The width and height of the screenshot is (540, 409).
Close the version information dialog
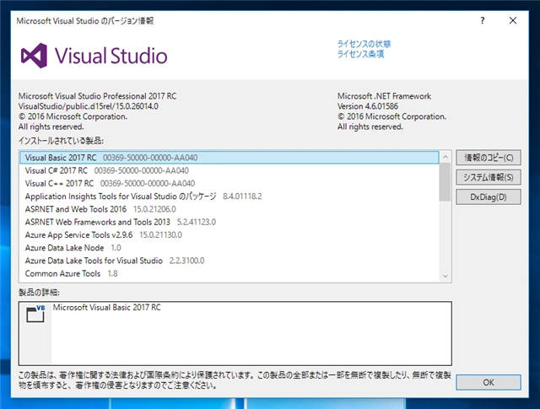coord(513,20)
